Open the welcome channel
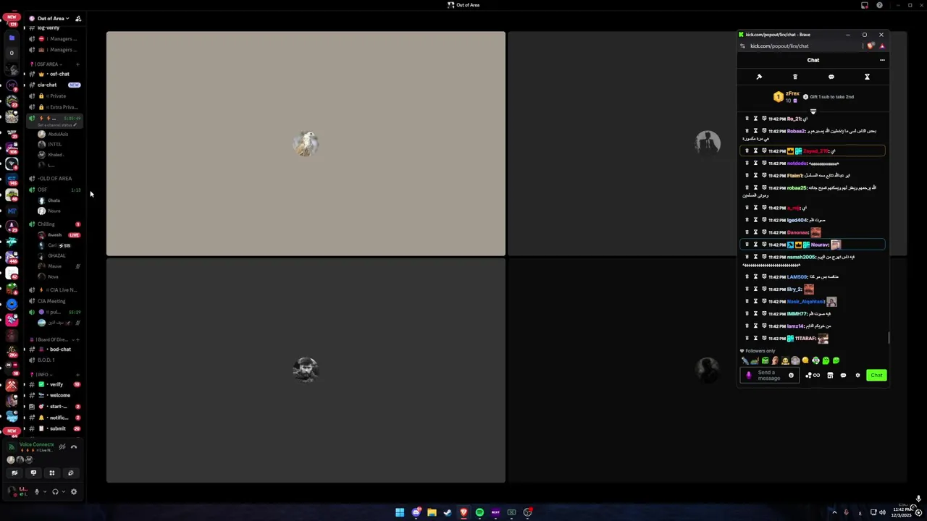927x521 pixels. 54,395
